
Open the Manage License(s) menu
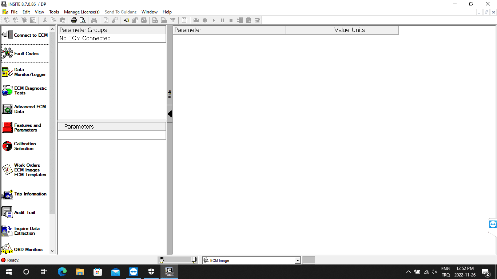81,12
